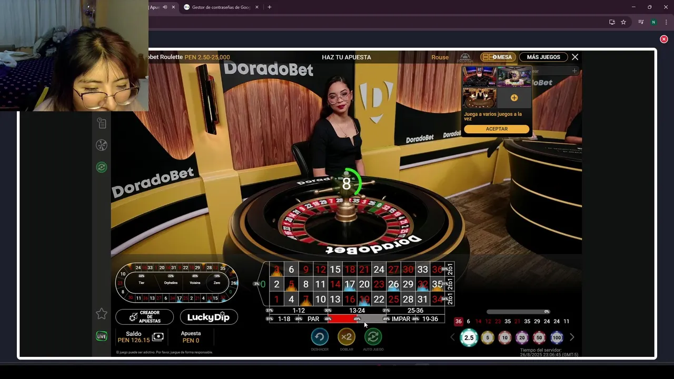
Task: Select the 10 value chip
Action: (x=505, y=338)
